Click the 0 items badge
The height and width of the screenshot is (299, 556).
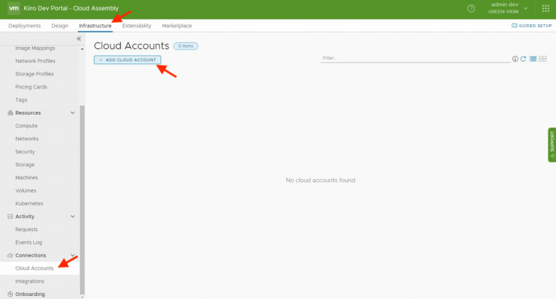(186, 46)
